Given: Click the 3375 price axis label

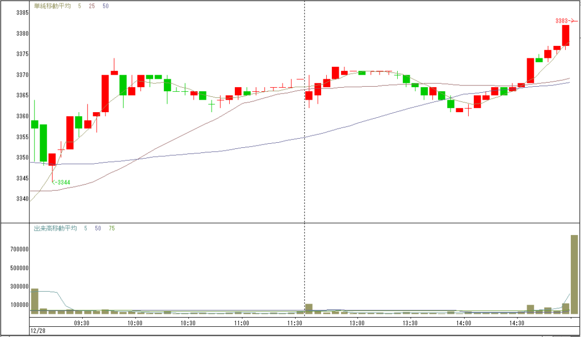Looking at the screenshot, I should point(22,54).
